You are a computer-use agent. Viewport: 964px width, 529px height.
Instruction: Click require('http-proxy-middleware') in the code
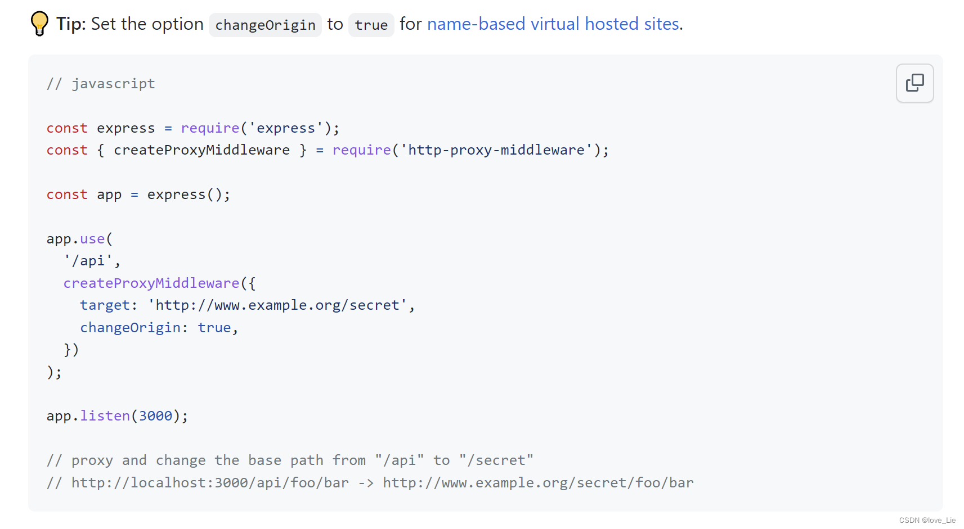(470, 150)
